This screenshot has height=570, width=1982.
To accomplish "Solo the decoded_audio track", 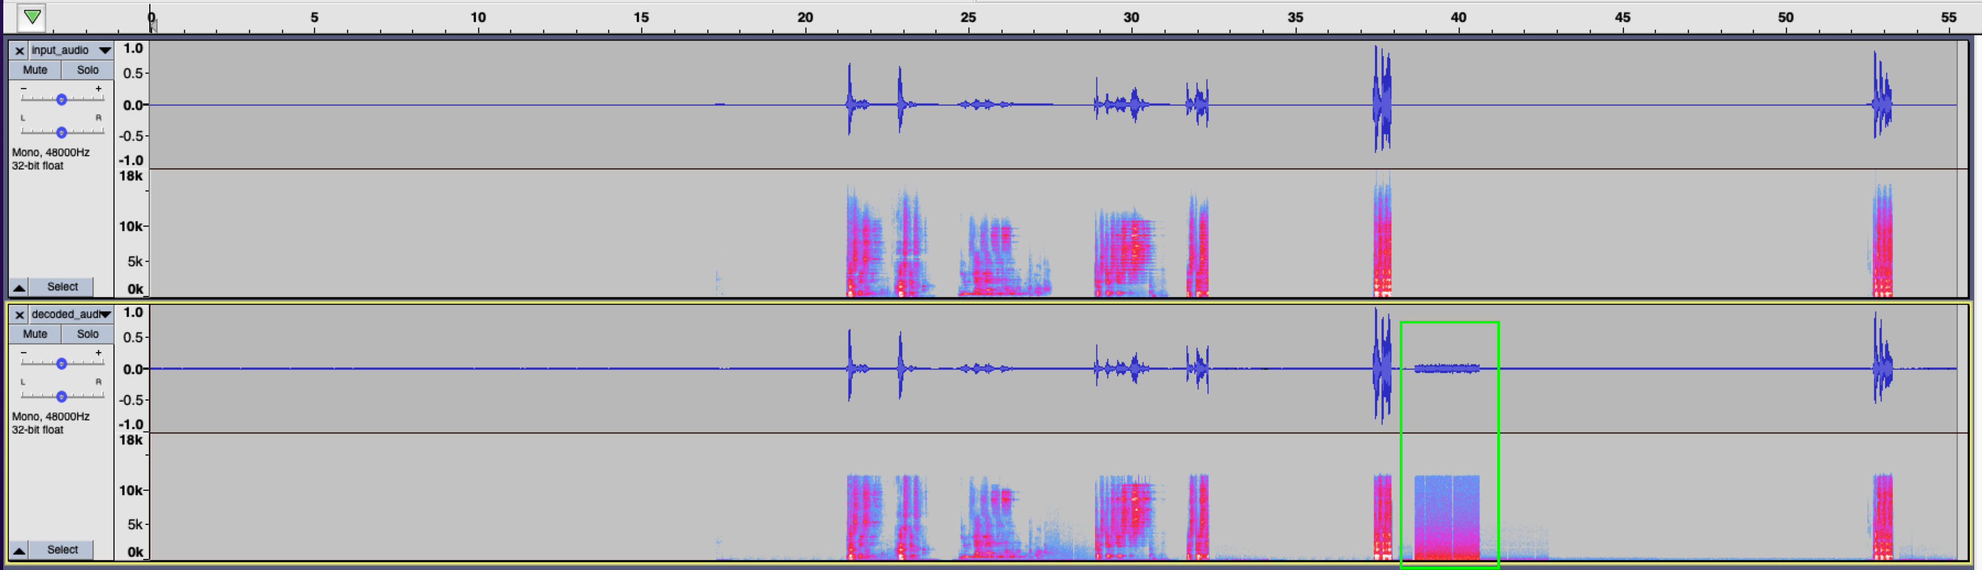I will click(87, 333).
